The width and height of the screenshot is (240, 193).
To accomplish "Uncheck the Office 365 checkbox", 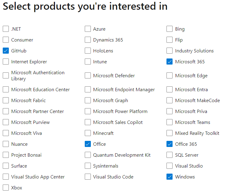I will click(170, 144).
